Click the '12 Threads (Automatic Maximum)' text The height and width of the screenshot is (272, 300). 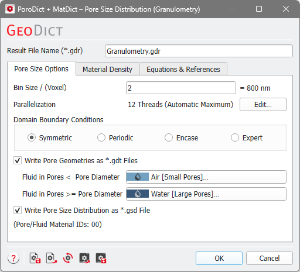pos(180,105)
